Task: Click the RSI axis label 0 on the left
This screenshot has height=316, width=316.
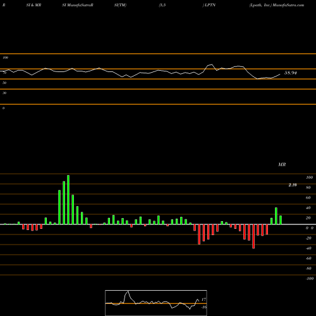Action: [x=3, y=108]
